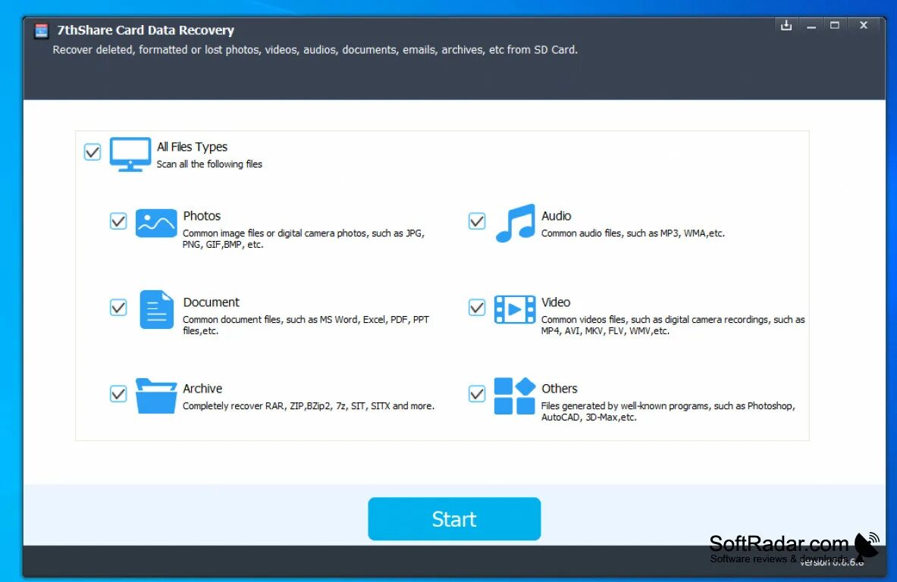Uncheck the Archive checkbox
Image resolution: width=897 pixels, height=582 pixels.
[118, 394]
